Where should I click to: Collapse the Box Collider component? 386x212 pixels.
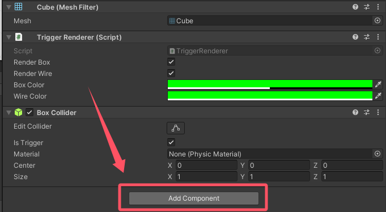click(x=9, y=113)
